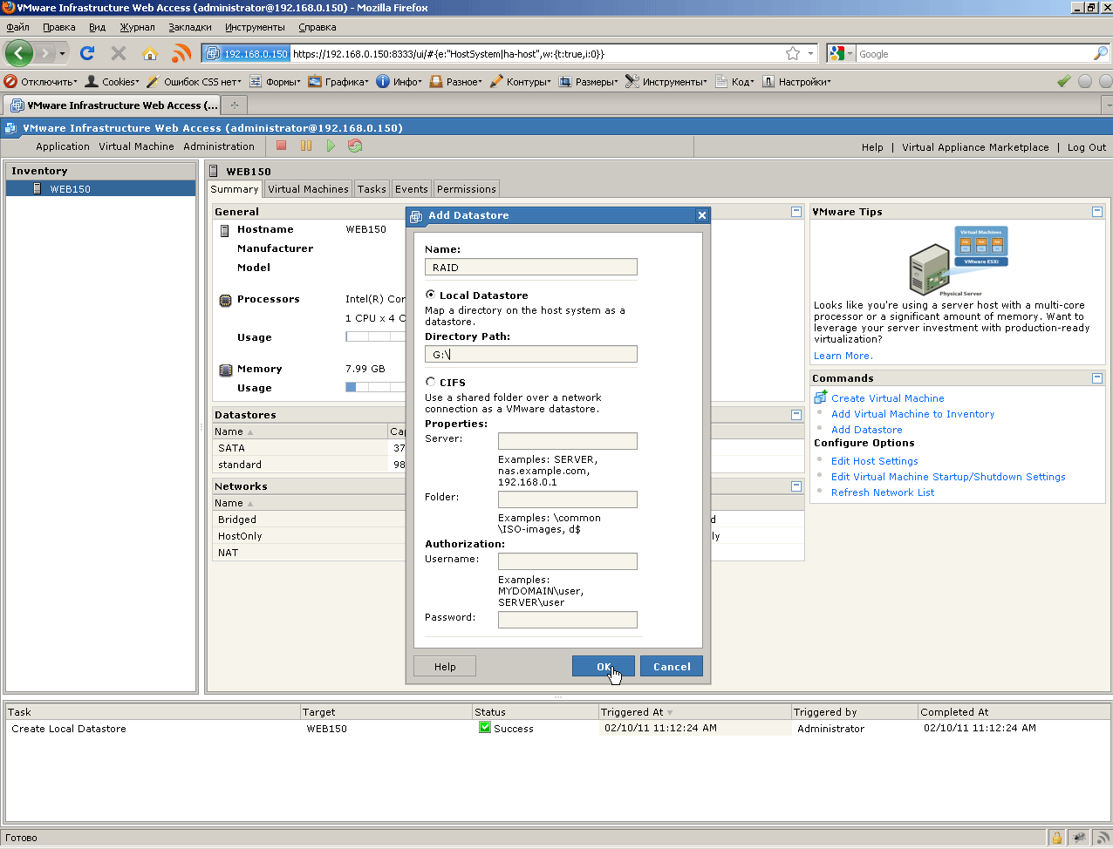This screenshot has height=849, width=1113.
Task: Click the green Power On icon
Action: tap(331, 146)
